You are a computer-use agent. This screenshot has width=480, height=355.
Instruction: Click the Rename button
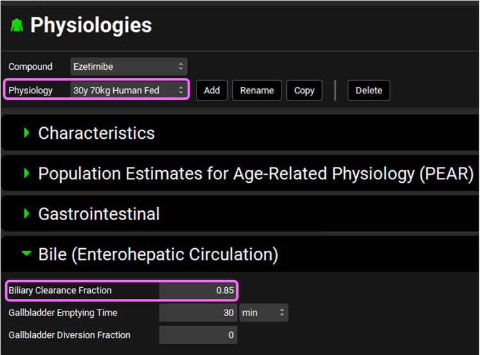tap(257, 90)
